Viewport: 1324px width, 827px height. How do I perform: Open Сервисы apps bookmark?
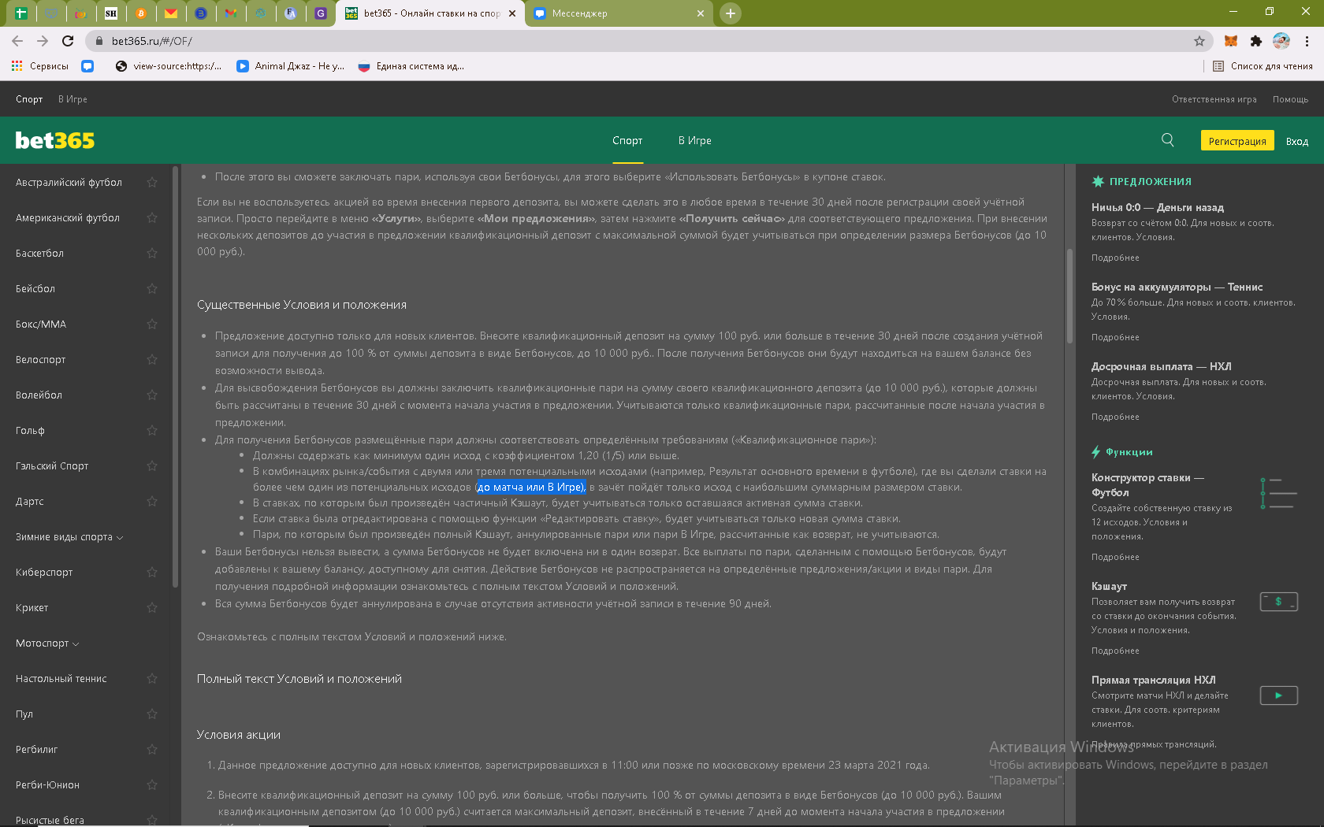(x=40, y=66)
